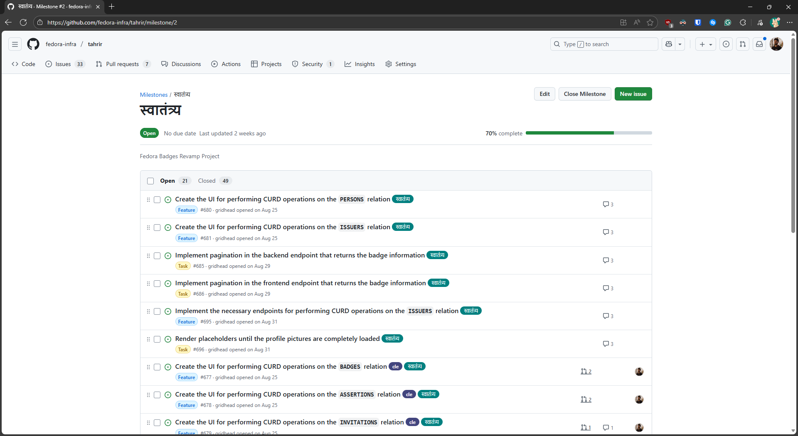This screenshot has width=798, height=436.
Task: Click the comments icon on issue #680
Action: click(608, 204)
